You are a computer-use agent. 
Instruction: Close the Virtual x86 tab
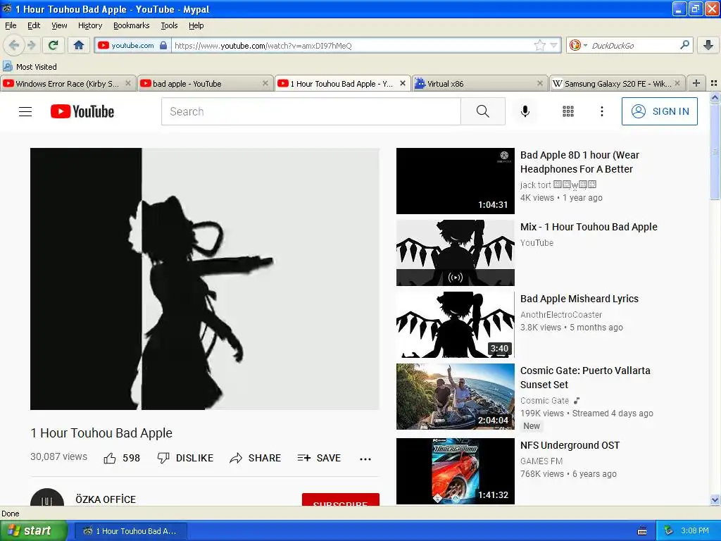point(540,83)
